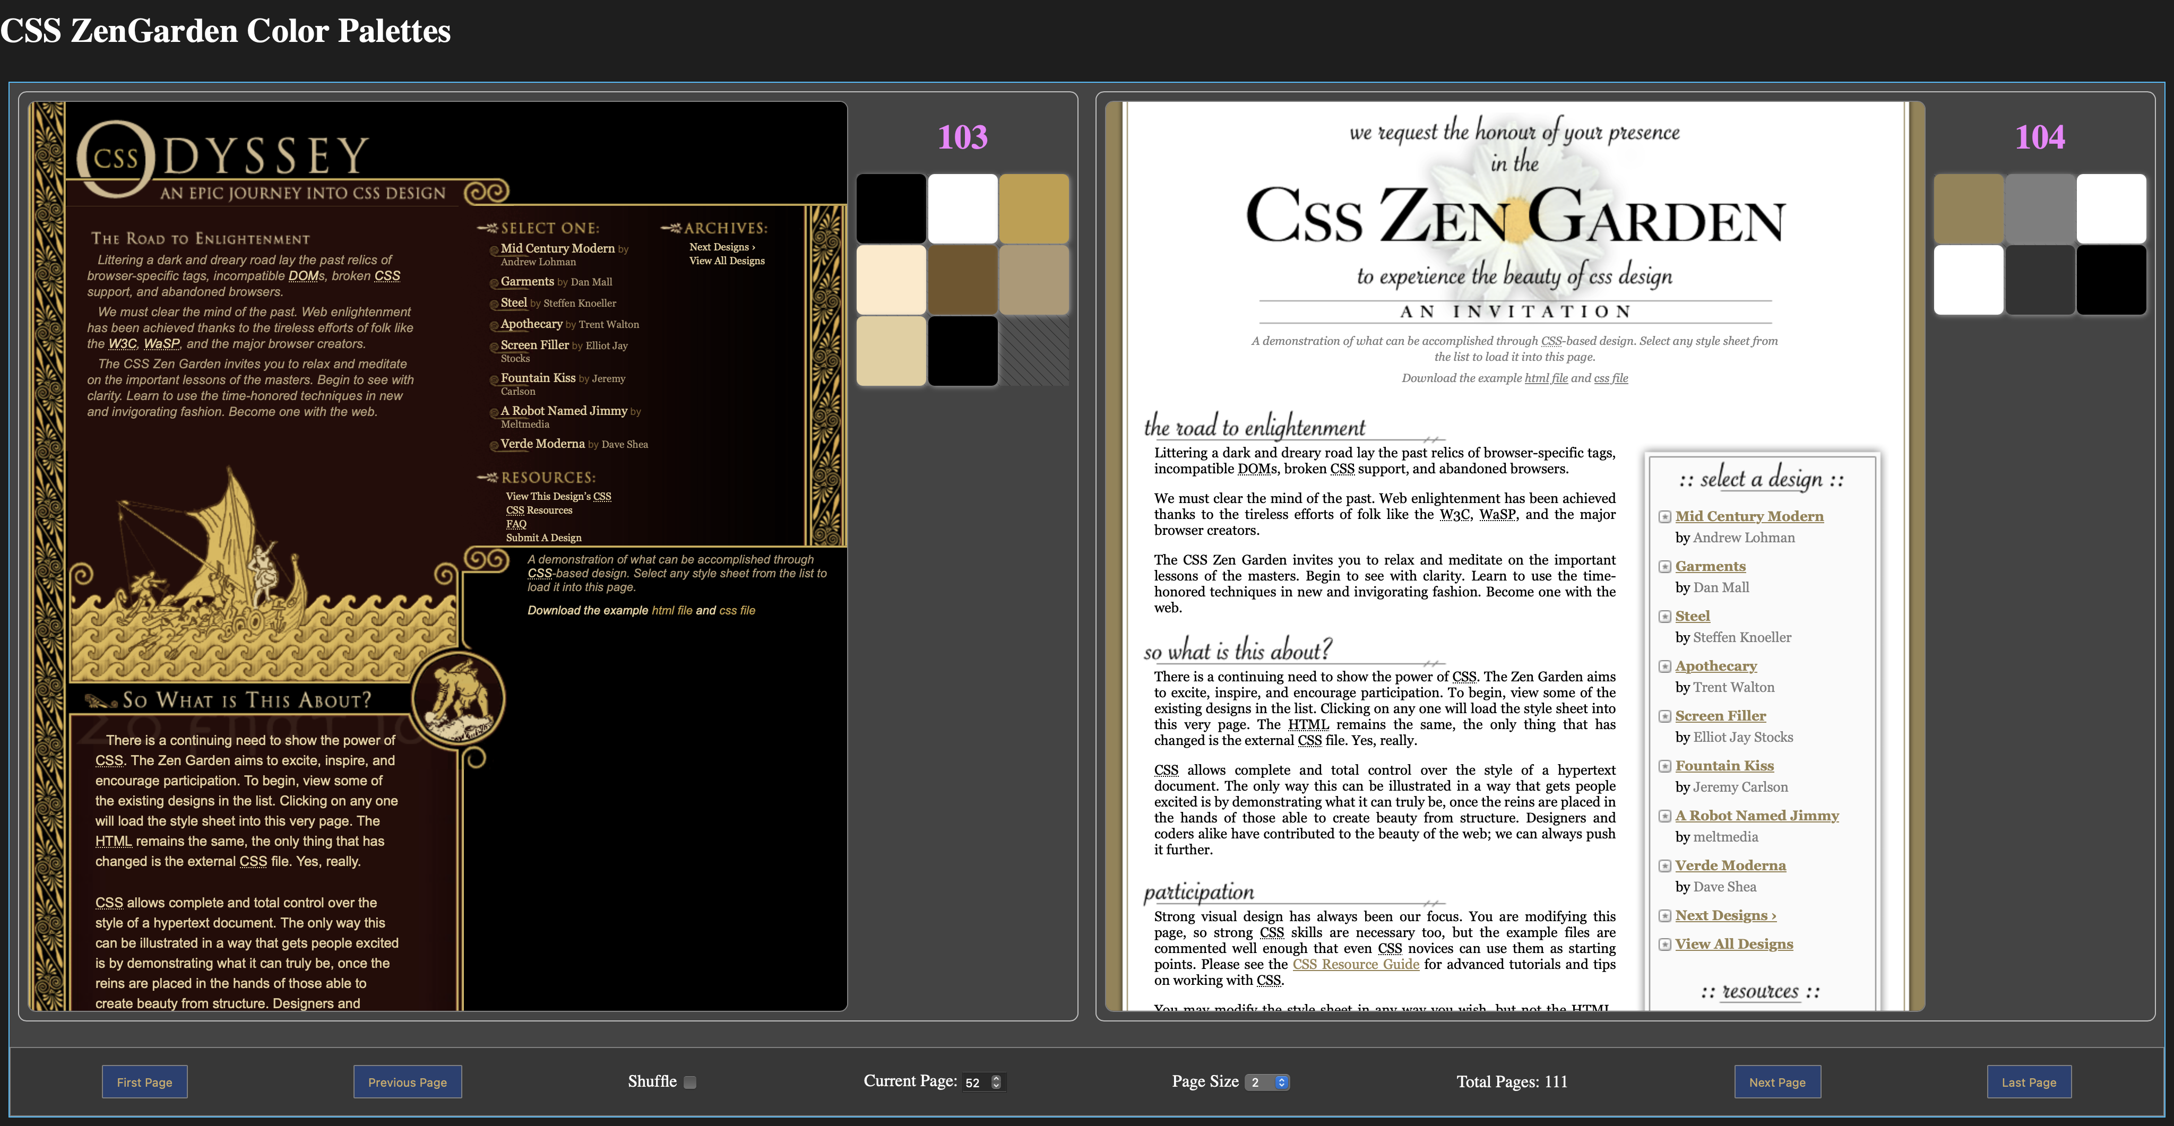Enable the Shuffle checkbox

pos(689,1082)
